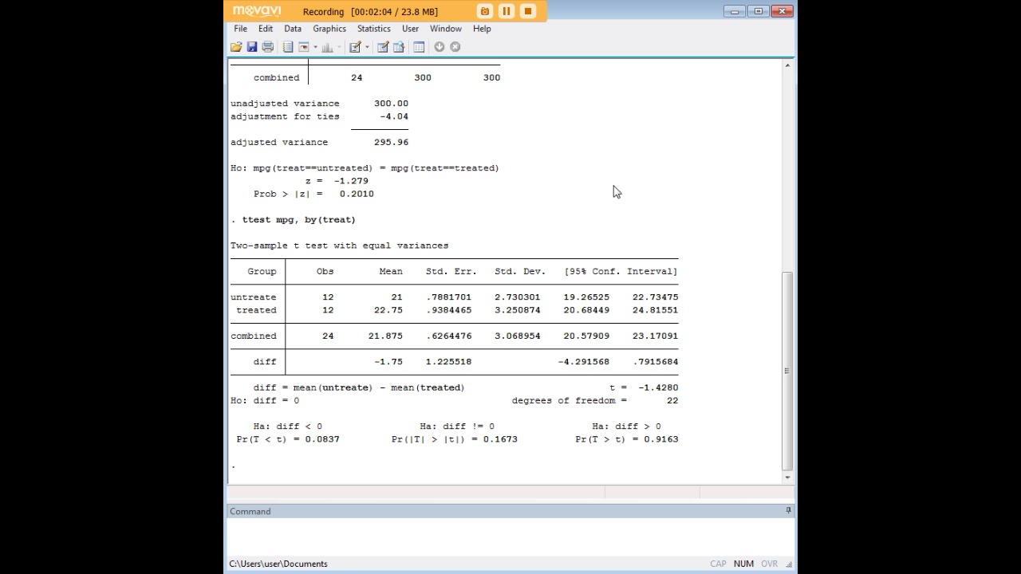
Task: Click the Print results icon
Action: (x=267, y=47)
